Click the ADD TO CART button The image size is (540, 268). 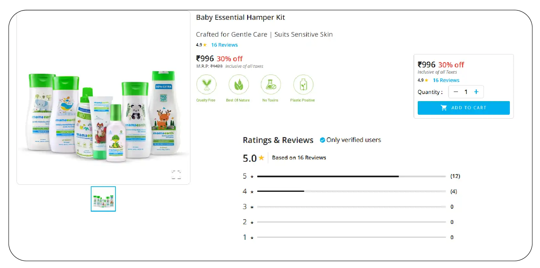click(463, 108)
